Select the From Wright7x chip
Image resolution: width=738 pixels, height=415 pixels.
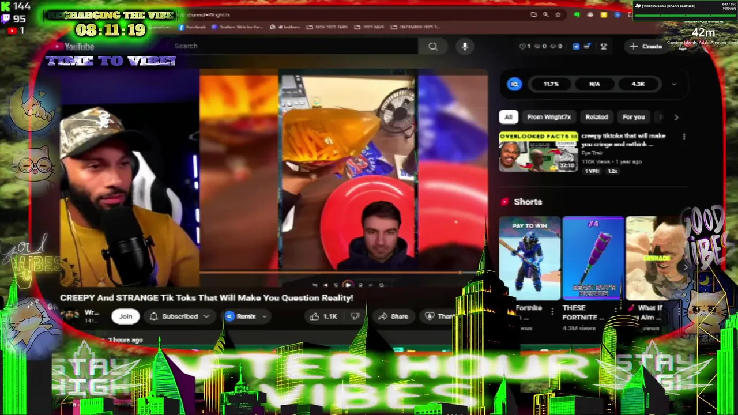tap(549, 117)
